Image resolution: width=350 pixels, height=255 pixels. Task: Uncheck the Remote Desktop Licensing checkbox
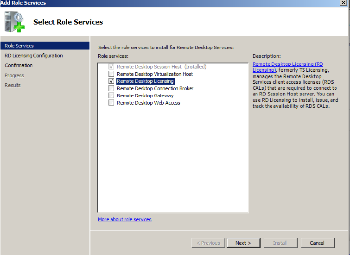tap(111, 81)
